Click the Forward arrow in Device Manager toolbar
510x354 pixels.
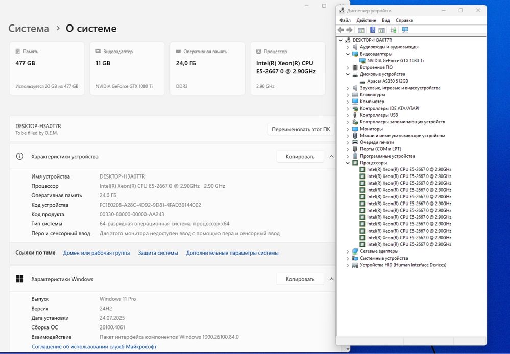pos(349,30)
